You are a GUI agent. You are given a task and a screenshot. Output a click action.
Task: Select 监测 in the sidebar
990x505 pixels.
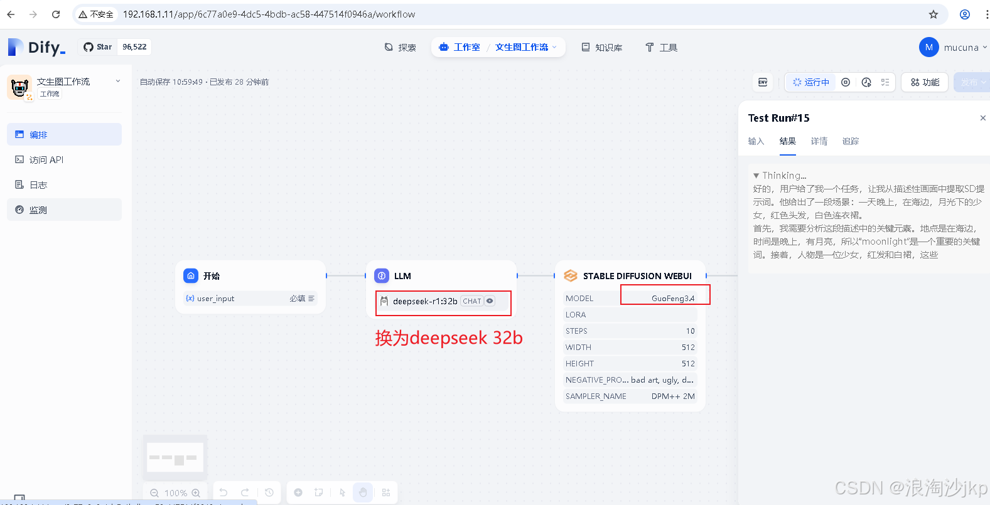point(64,210)
